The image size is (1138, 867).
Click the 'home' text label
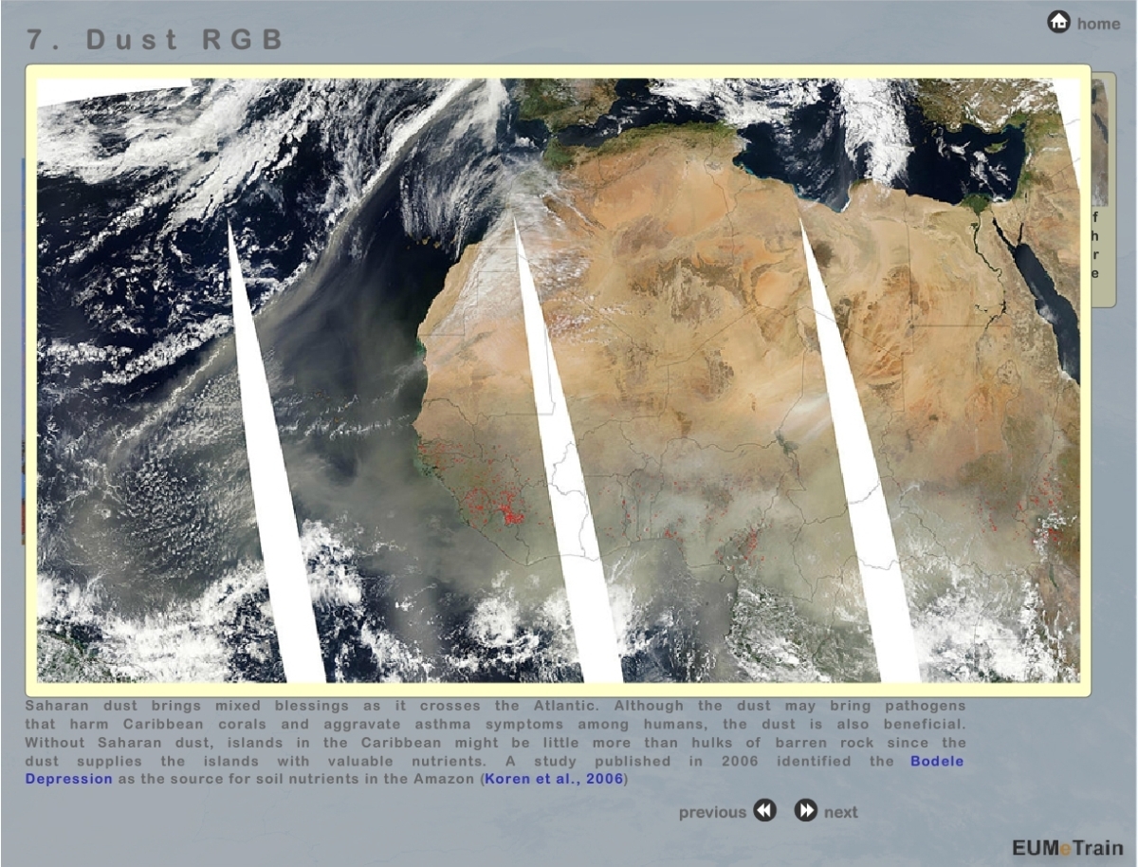click(1098, 24)
